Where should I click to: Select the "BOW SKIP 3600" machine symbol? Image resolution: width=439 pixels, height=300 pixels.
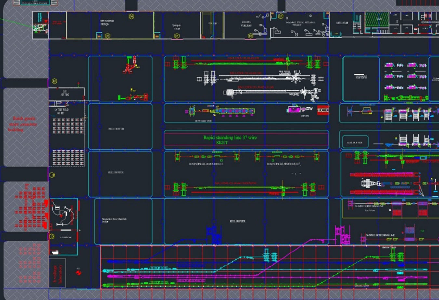[x=221, y=112]
